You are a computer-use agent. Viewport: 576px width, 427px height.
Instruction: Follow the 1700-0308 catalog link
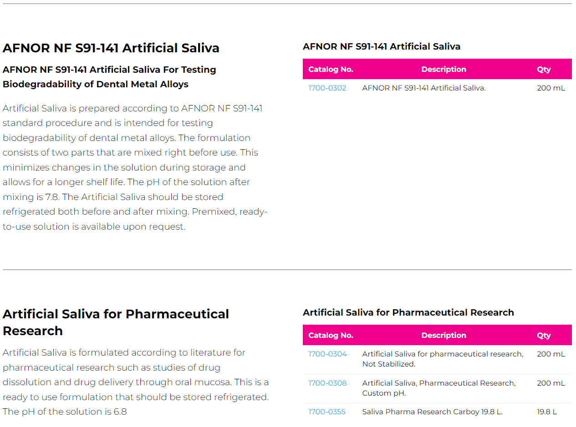click(327, 383)
